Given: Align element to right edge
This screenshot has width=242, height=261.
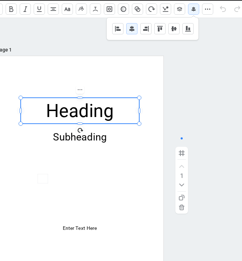Looking at the screenshot, I should 146,29.
